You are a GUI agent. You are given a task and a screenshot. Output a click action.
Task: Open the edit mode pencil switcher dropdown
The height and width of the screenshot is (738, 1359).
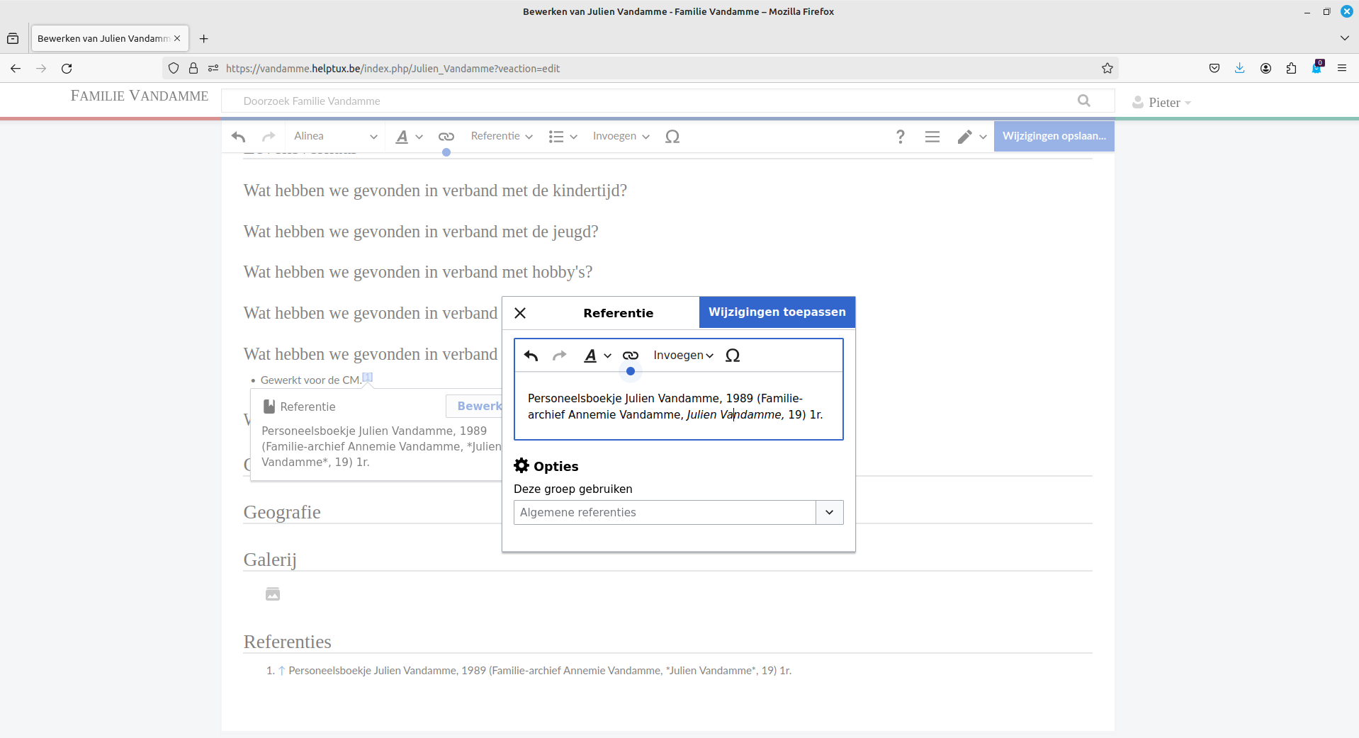pyautogui.click(x=971, y=137)
